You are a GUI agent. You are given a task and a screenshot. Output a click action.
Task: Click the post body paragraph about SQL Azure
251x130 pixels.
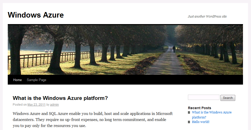(93, 119)
